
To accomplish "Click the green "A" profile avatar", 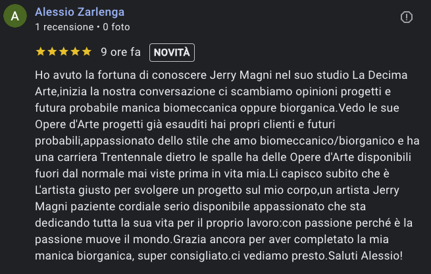I will pos(15,19).
